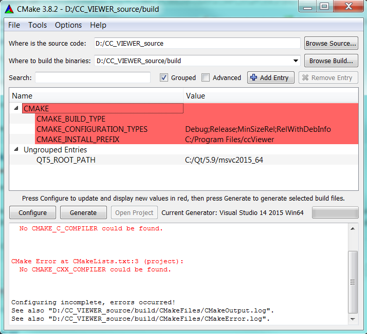Enable the Advanced checkbox
This screenshot has height=334, width=367.
point(206,77)
